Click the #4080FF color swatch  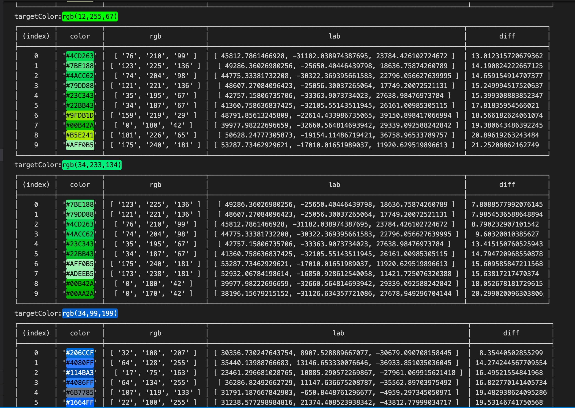(80, 363)
